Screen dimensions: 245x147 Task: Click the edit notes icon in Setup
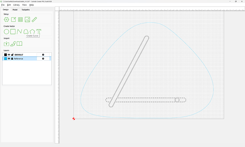[13, 20]
